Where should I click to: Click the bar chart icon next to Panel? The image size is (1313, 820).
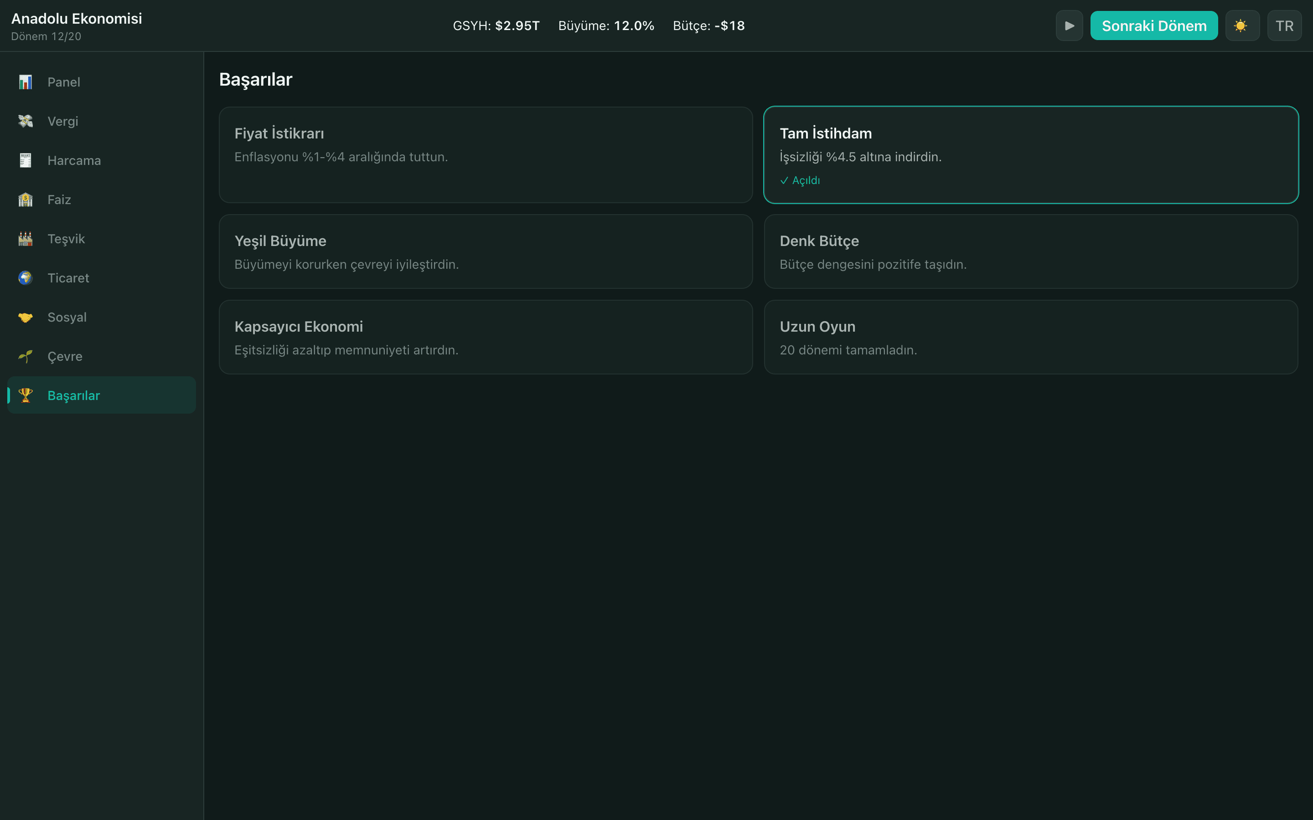coord(26,82)
